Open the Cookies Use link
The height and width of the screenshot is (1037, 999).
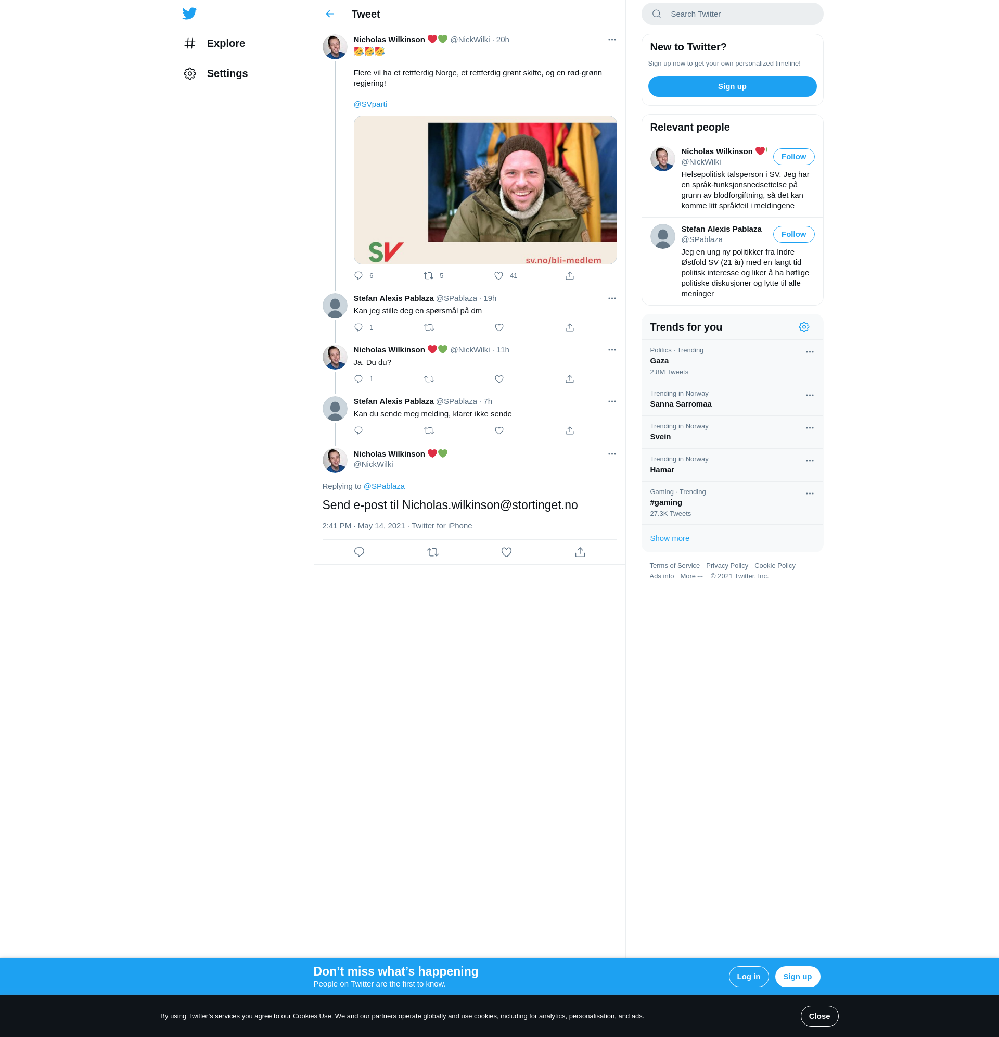[x=312, y=1016]
